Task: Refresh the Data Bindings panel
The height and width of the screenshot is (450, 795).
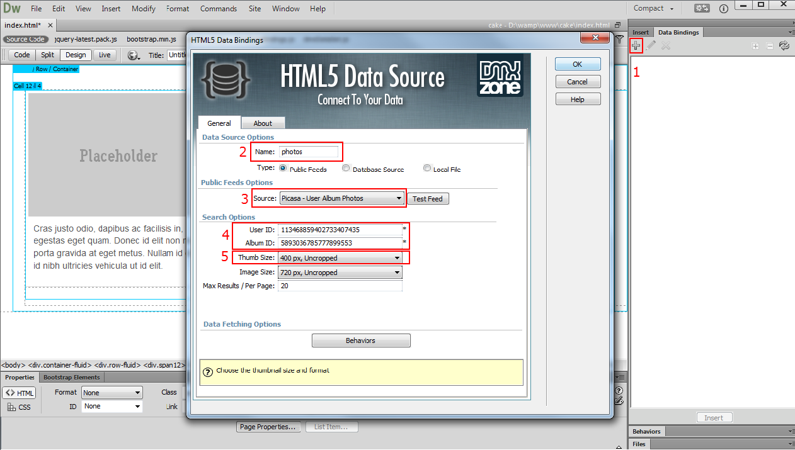Action: tap(784, 45)
